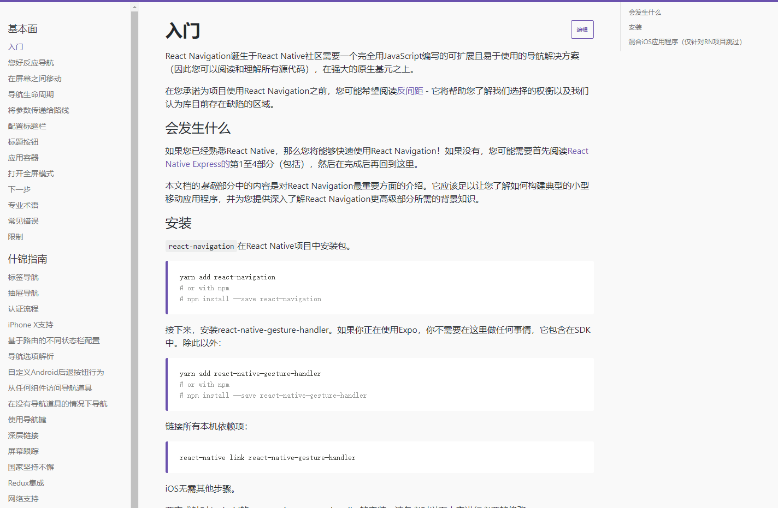Image resolution: width=778 pixels, height=508 pixels.
Task: Select 导航生命周期 from the sidebar
Action: pos(31,94)
